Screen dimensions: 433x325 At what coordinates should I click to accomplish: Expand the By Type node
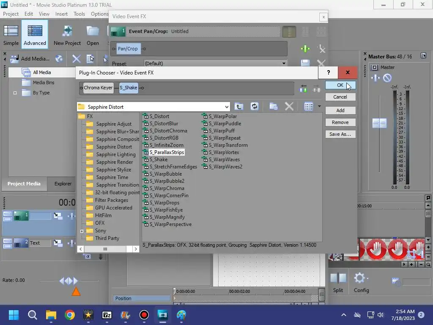[15, 93]
